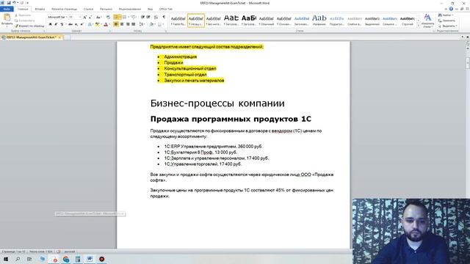This screenshot has width=470, height=264.
Task: Justify the paragraph text
Action: [x=134, y=24]
